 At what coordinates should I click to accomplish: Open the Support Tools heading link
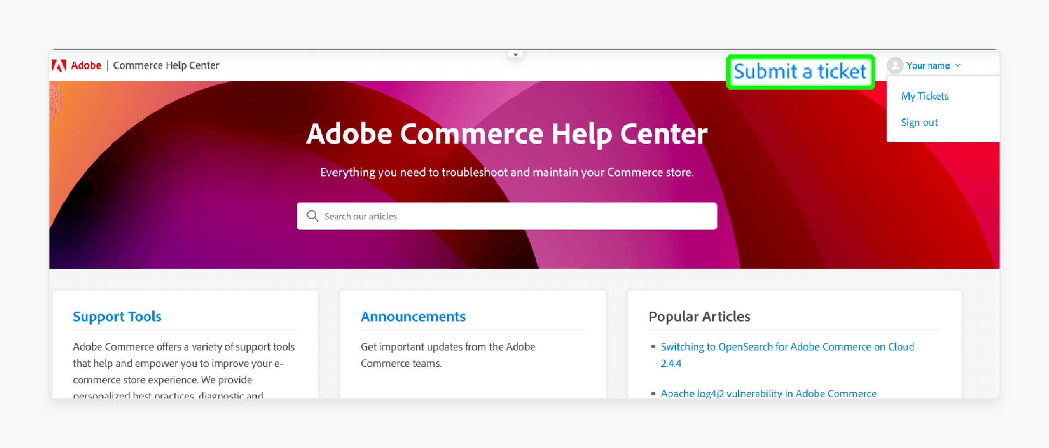tap(117, 316)
